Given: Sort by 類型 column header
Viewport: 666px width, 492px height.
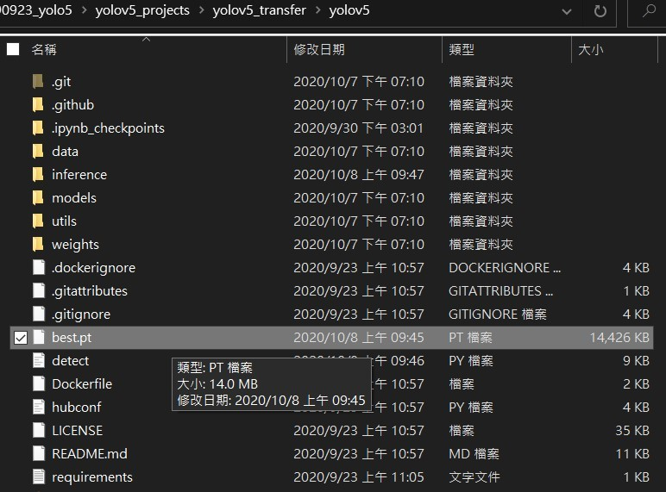Looking at the screenshot, I should [462, 50].
